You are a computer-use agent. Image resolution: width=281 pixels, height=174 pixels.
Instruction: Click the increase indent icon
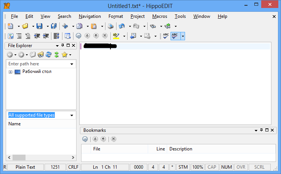coord(46,36)
